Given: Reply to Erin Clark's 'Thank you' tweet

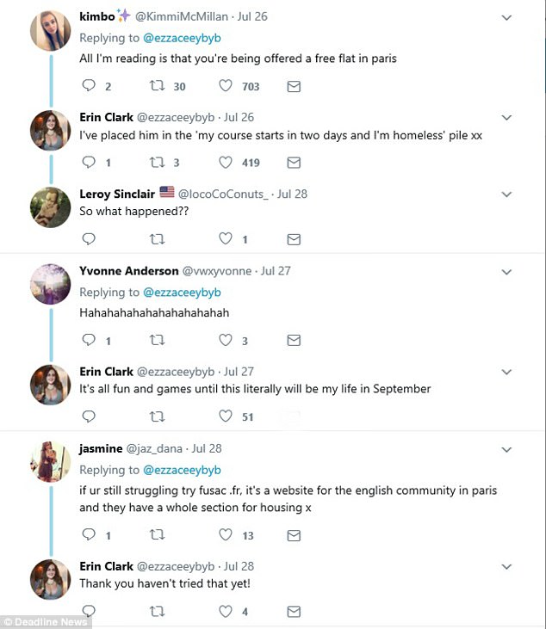Looking at the screenshot, I should point(89,612).
